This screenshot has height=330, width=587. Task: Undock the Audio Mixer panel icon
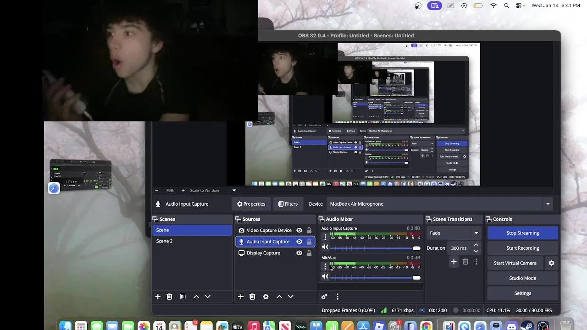pyautogui.click(x=321, y=219)
